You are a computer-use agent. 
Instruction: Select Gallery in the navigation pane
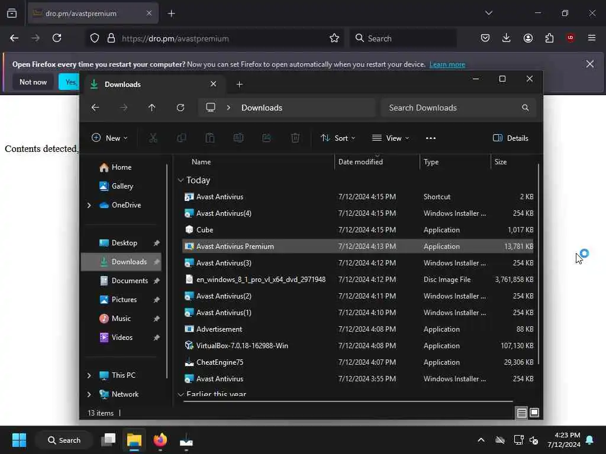point(122,186)
